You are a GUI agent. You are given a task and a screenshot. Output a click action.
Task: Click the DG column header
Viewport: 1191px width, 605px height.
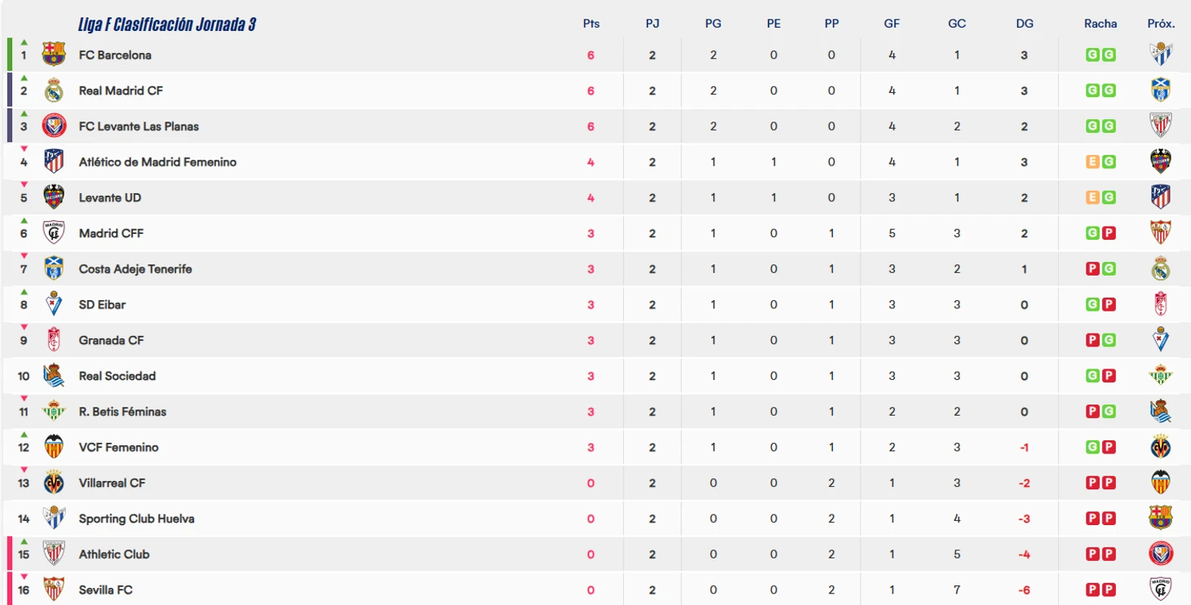(x=1025, y=24)
